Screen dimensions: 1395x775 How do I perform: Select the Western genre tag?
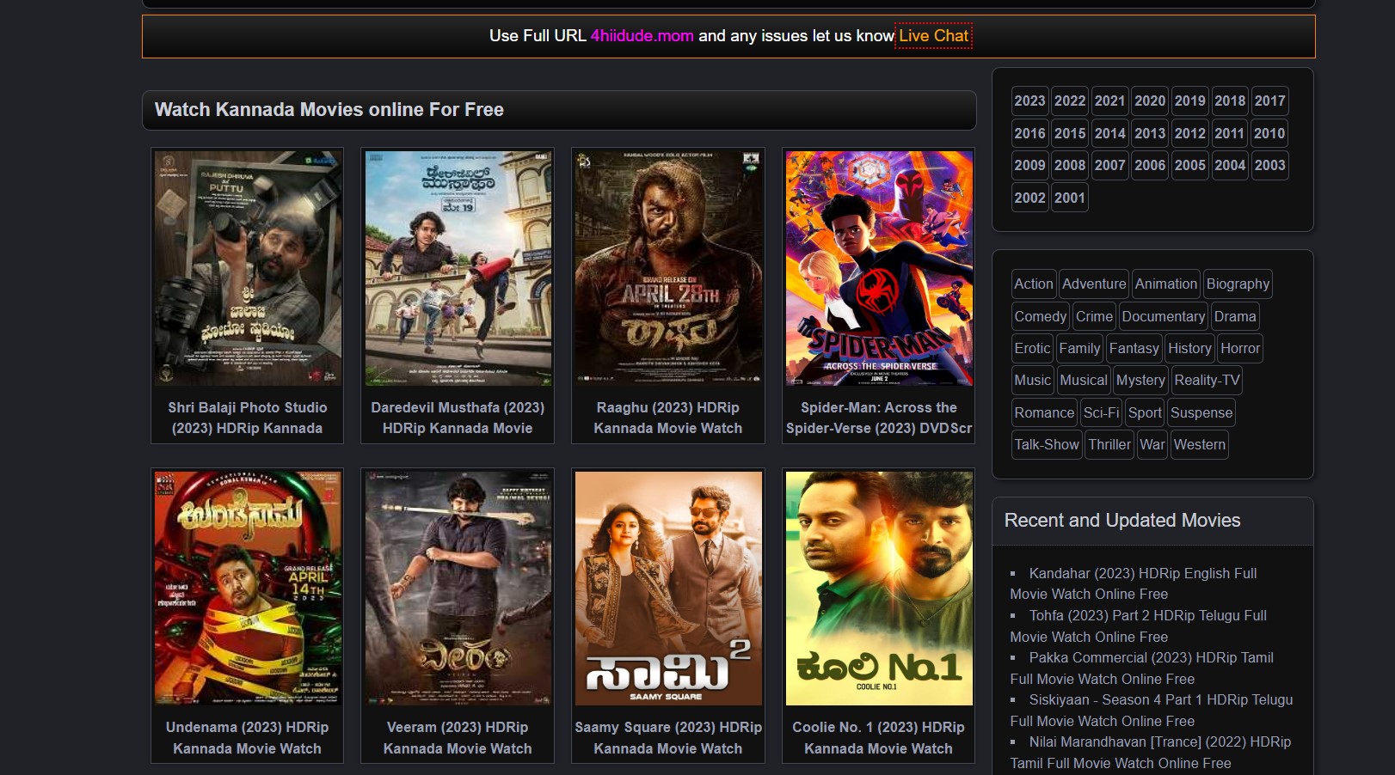[1200, 444]
